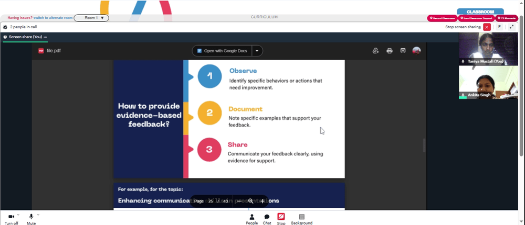The image size is (525, 225).
Task: Click the blue number 1 circle
Action: (209, 76)
